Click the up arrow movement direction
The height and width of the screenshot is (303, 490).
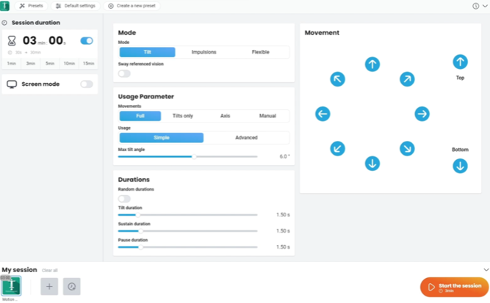(x=372, y=65)
